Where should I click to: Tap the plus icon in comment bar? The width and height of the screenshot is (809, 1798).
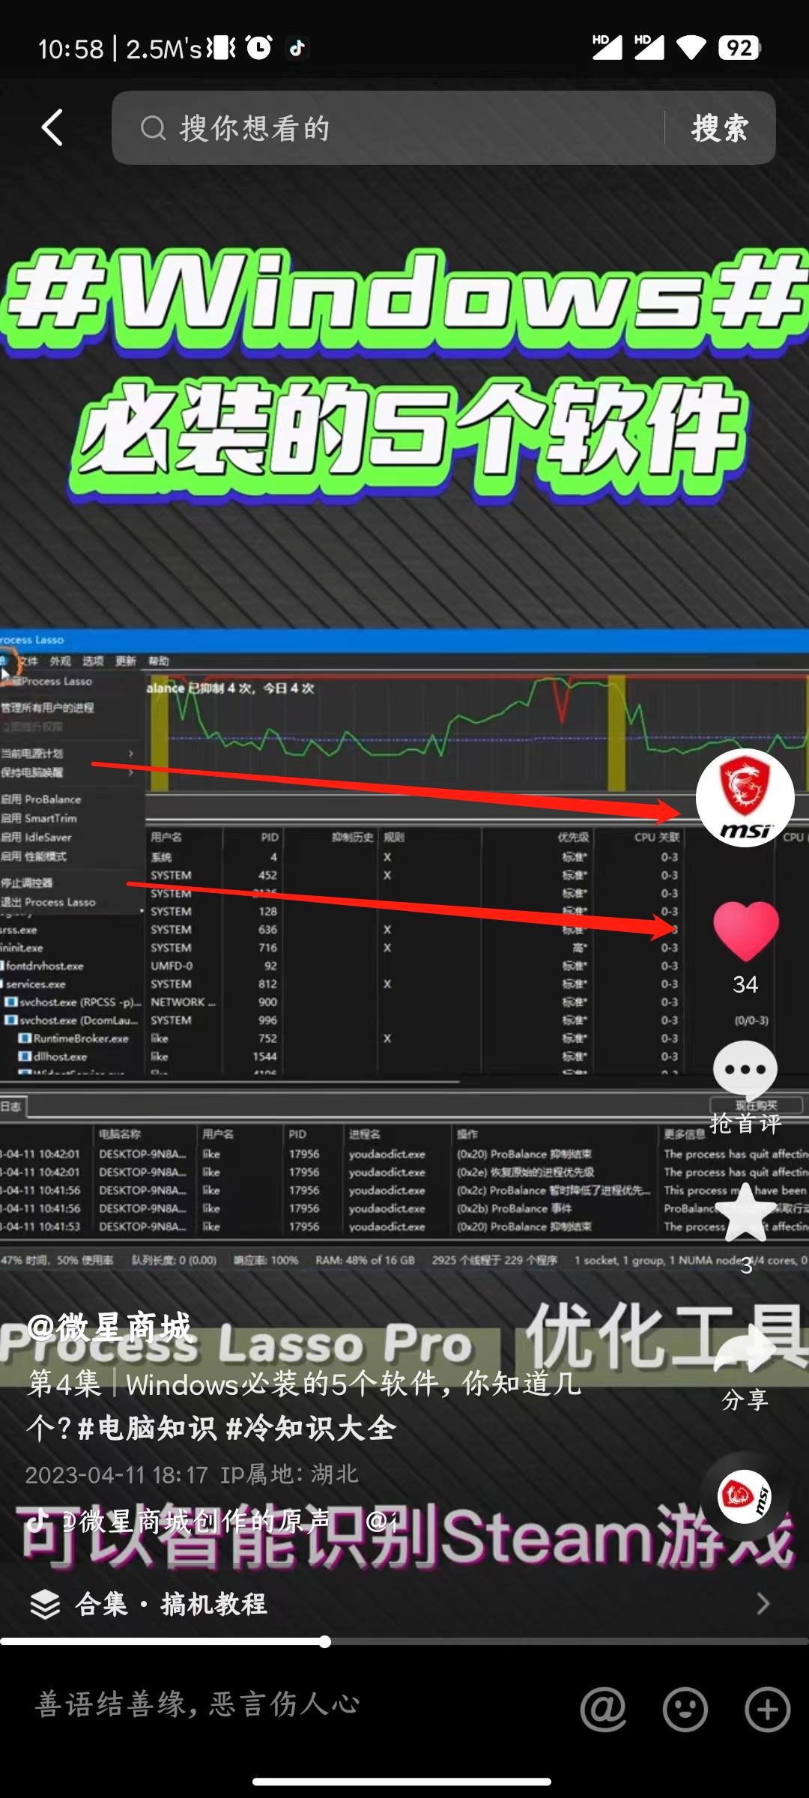[767, 1709]
